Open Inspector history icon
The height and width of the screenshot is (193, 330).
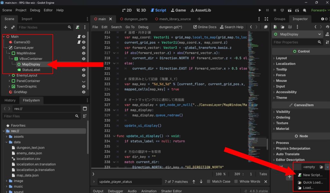coord(327,27)
